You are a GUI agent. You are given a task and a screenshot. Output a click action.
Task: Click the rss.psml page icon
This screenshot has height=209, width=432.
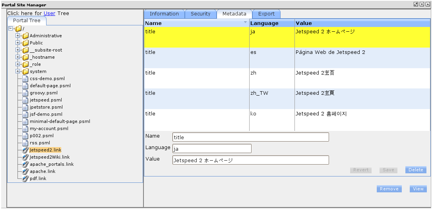coord(25,143)
